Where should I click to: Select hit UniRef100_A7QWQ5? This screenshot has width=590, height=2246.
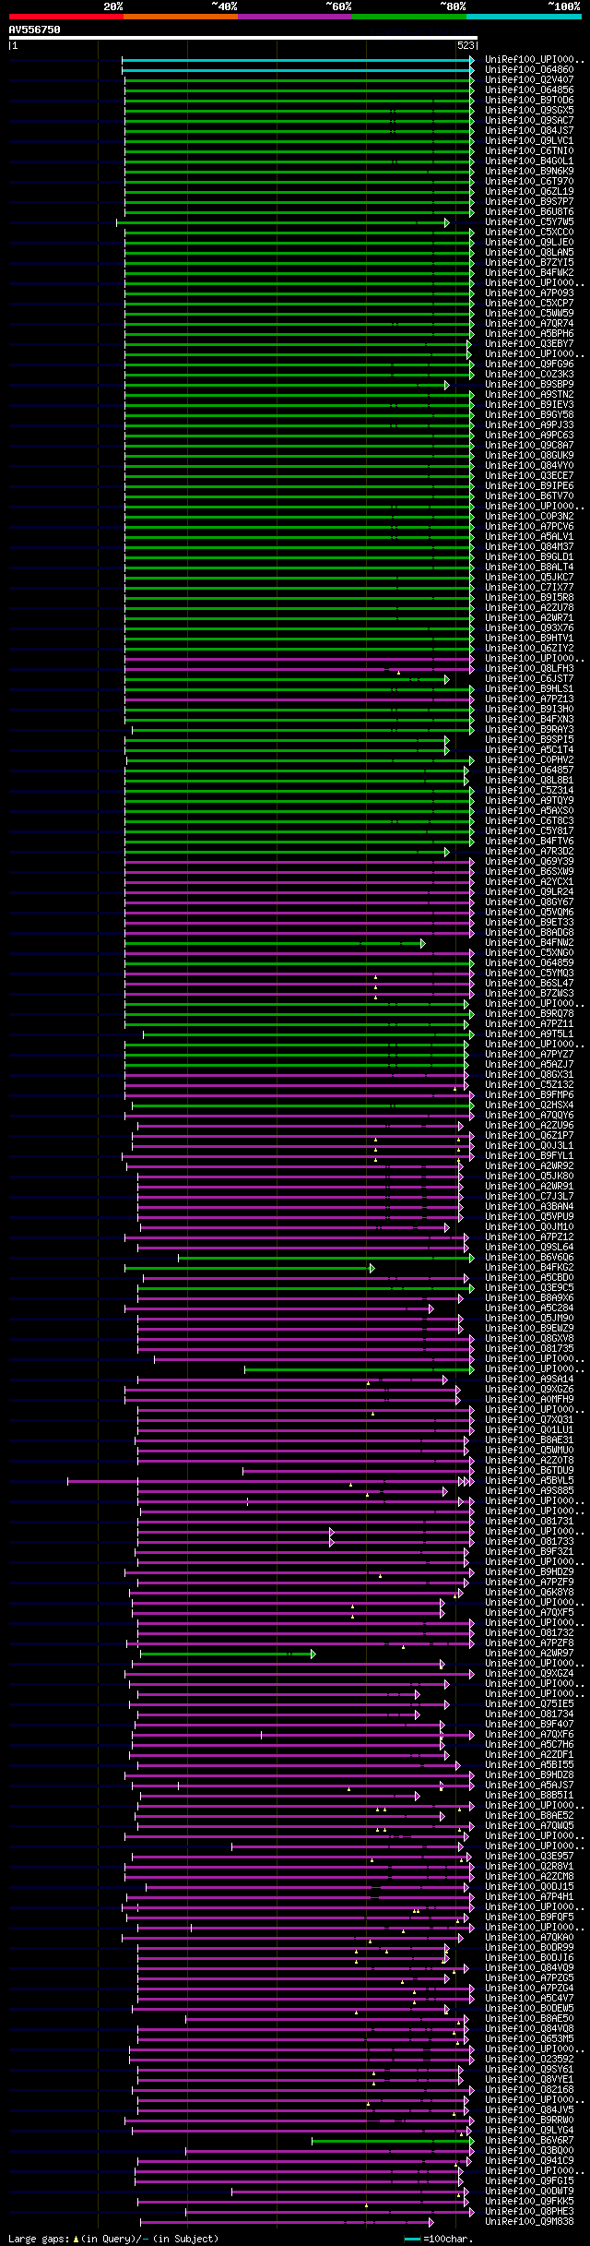tap(529, 1825)
